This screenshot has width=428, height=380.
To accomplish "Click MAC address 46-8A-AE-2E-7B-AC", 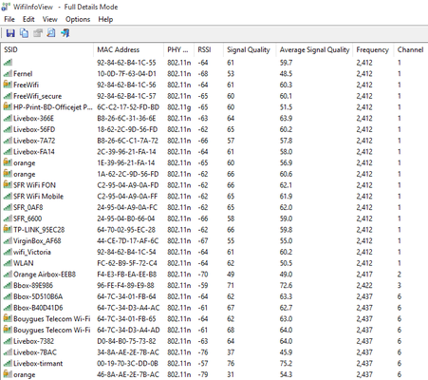I will coord(128,374).
